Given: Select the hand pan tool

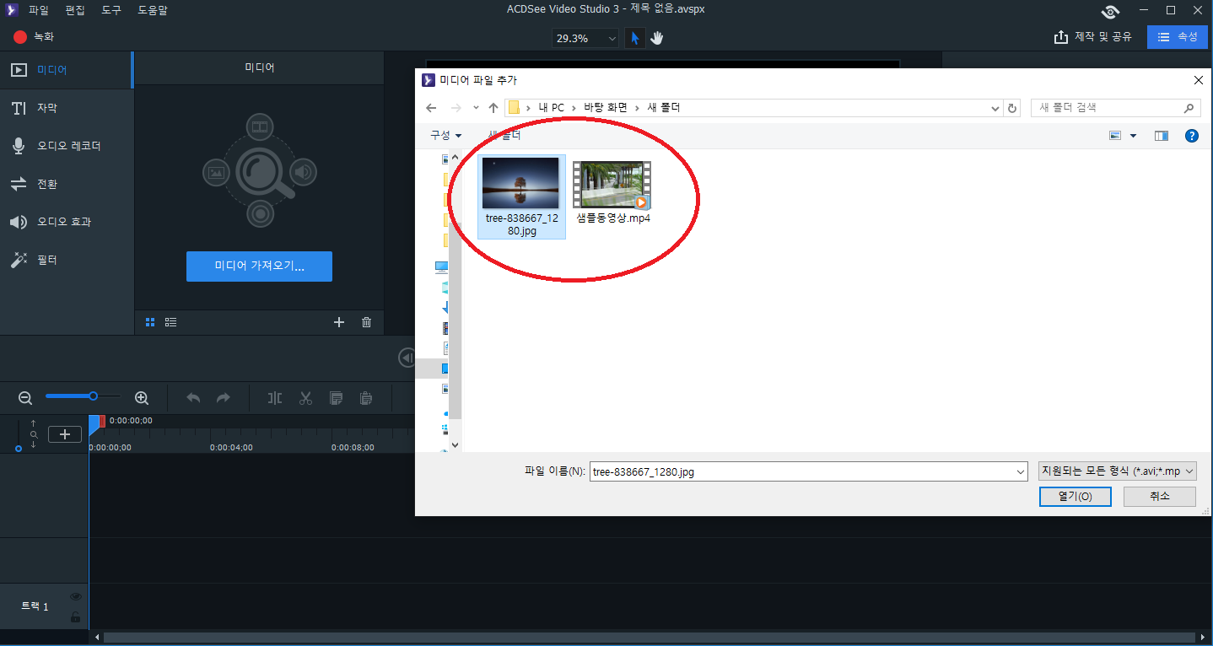Looking at the screenshot, I should pos(657,38).
